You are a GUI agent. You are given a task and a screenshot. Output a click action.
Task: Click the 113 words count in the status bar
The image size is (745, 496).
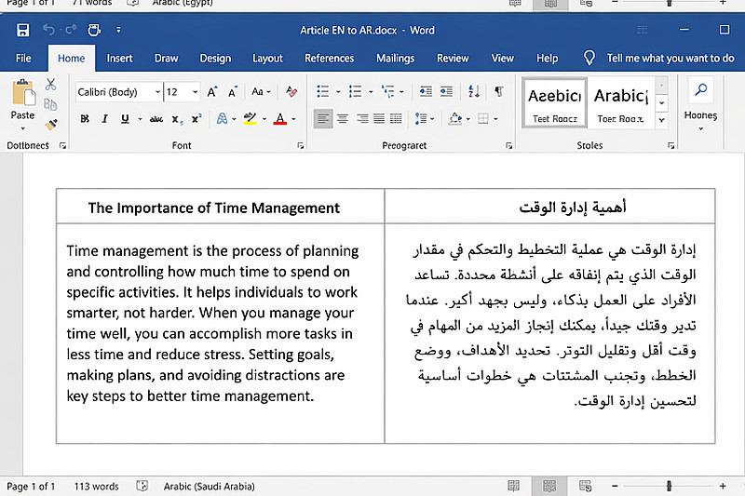click(x=97, y=487)
